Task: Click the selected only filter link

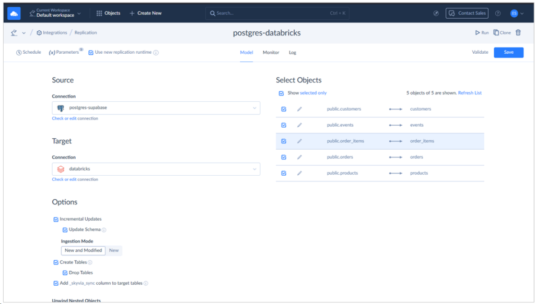Action: 313,93
